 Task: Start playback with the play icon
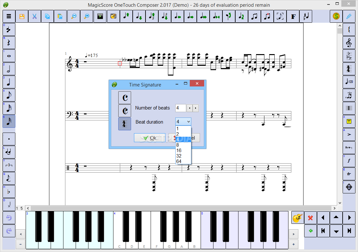[100, 16]
